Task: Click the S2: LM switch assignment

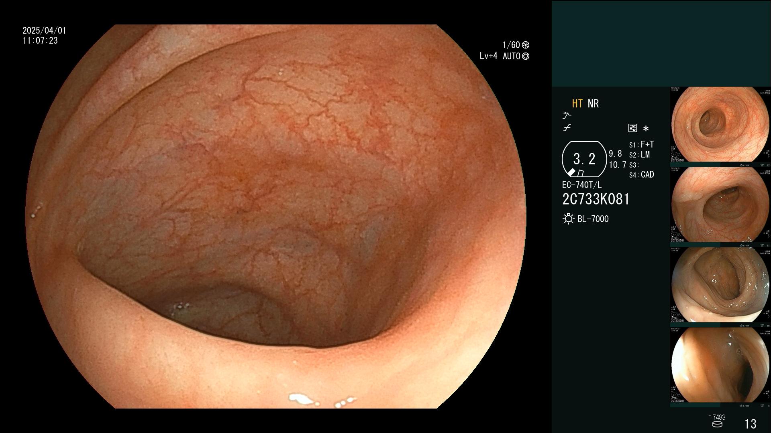Action: tap(639, 155)
